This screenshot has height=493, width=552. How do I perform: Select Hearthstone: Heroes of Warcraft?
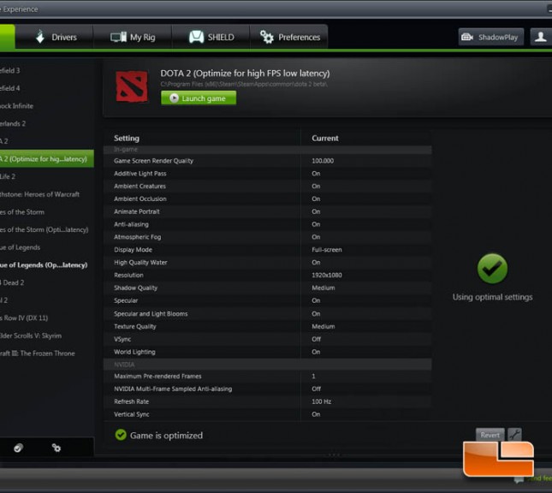coord(47,194)
